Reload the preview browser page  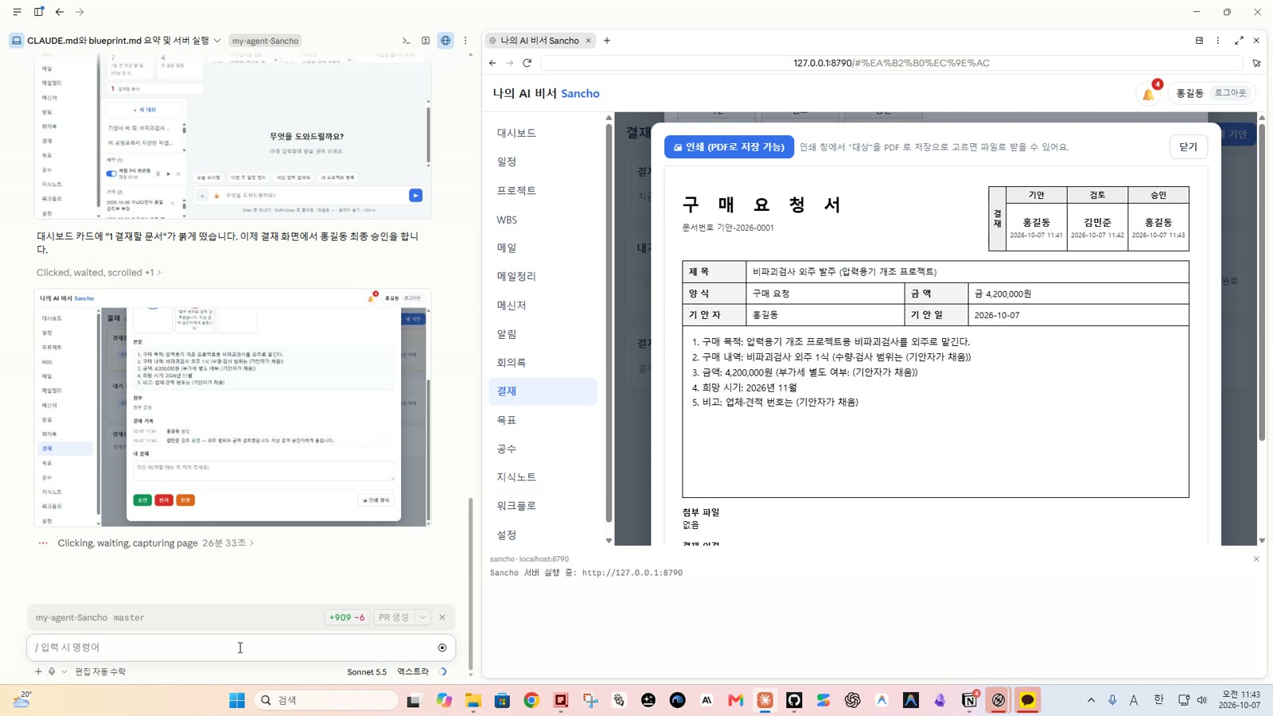pos(527,63)
